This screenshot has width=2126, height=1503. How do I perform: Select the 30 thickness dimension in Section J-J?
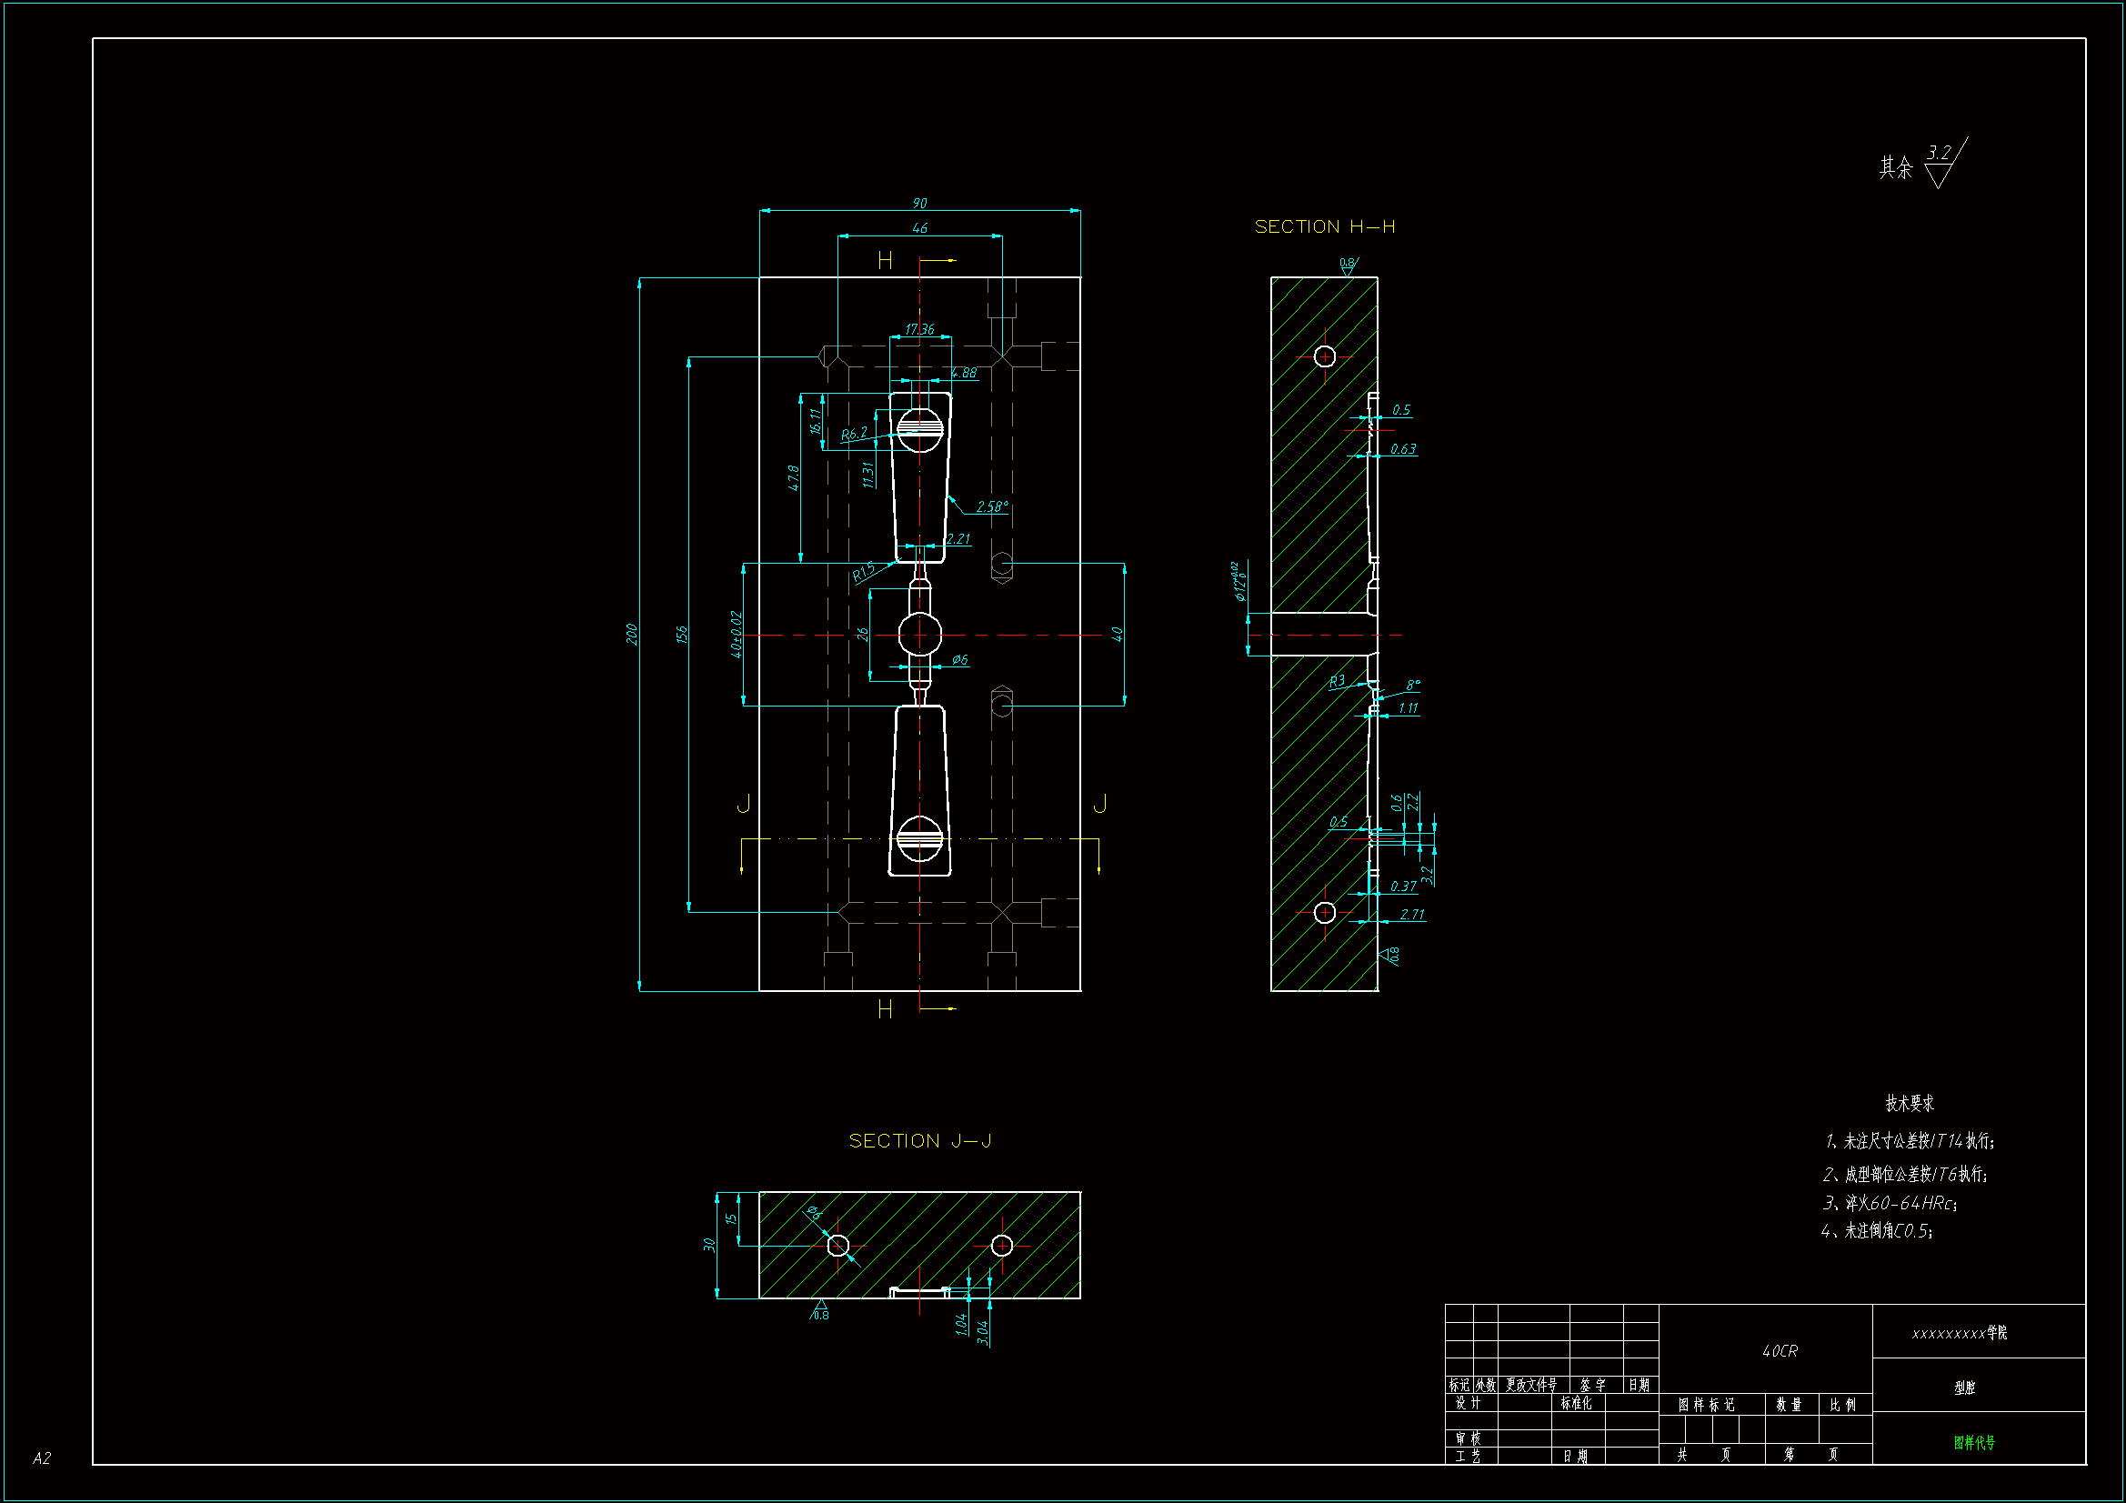pos(709,1245)
